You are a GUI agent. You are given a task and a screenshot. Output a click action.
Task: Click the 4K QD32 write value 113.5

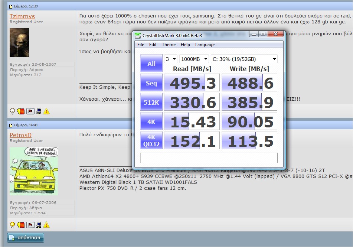[x=249, y=141]
